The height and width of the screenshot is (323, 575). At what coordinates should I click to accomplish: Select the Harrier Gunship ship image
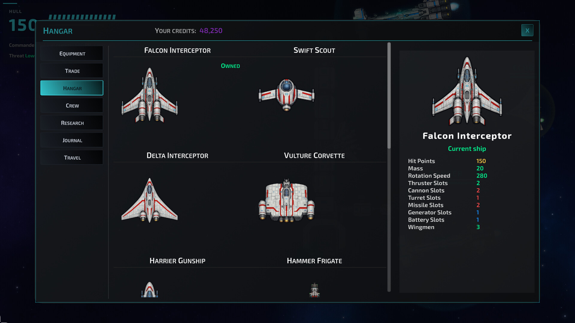click(149, 289)
